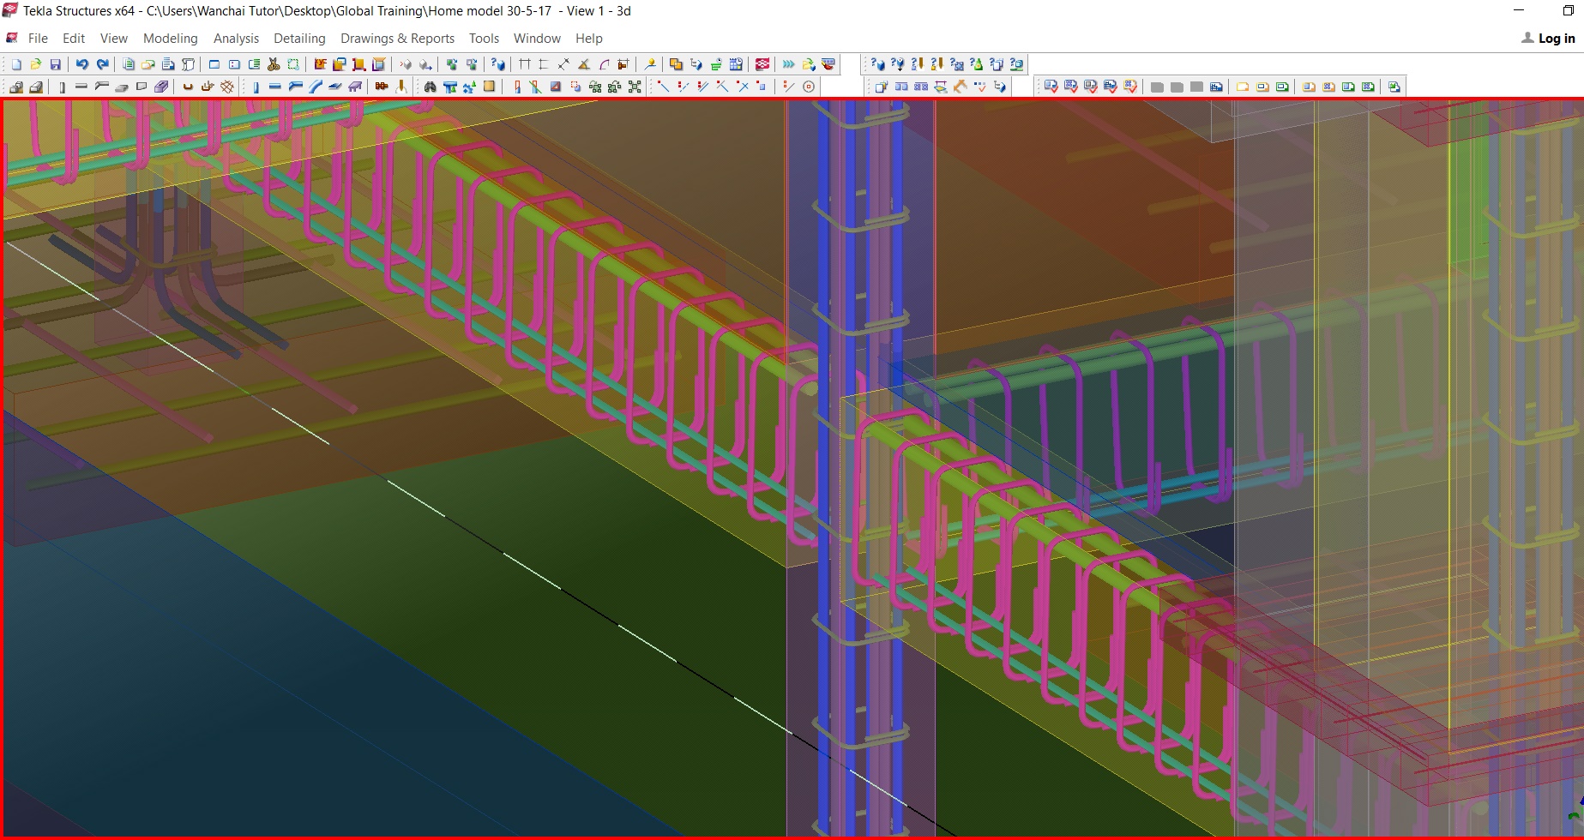Click the calendar Task Manager icon
Viewport: 1584px width, 840px height.
click(736, 64)
